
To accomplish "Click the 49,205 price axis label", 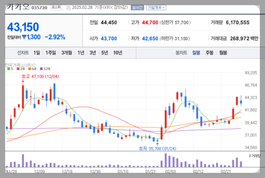I will pyautogui.click(x=251, y=73).
